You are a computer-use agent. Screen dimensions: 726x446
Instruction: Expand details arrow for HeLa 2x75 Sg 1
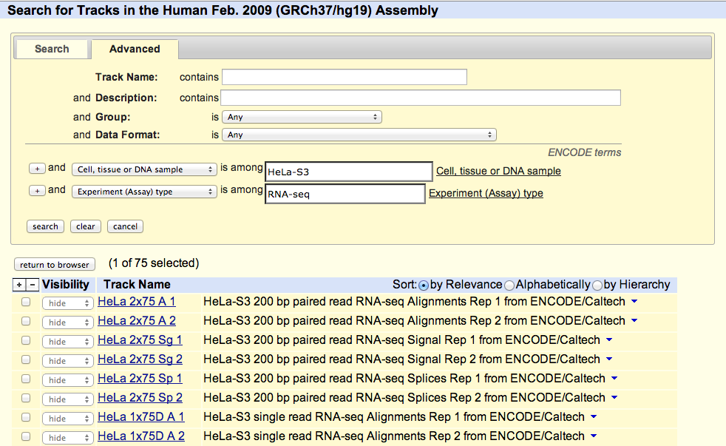coord(609,340)
